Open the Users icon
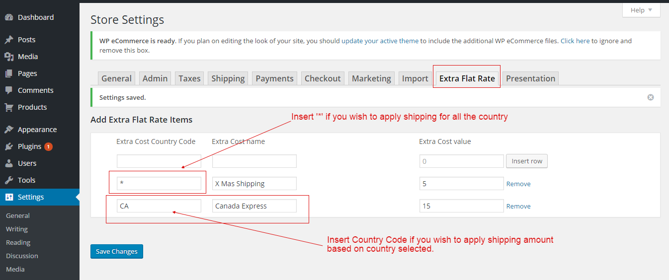The height and width of the screenshot is (280, 669). click(9, 163)
